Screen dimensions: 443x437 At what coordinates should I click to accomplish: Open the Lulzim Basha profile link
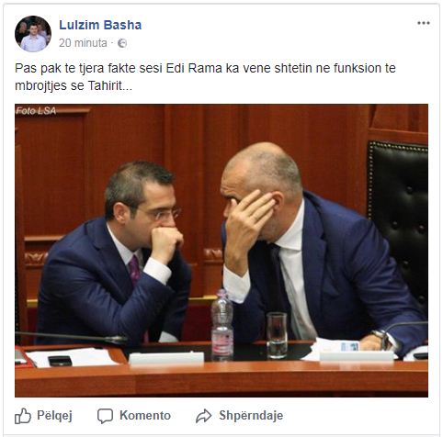point(100,25)
